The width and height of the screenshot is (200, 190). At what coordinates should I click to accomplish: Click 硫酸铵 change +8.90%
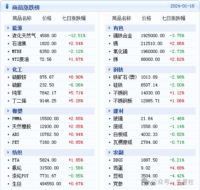tap(76, 77)
